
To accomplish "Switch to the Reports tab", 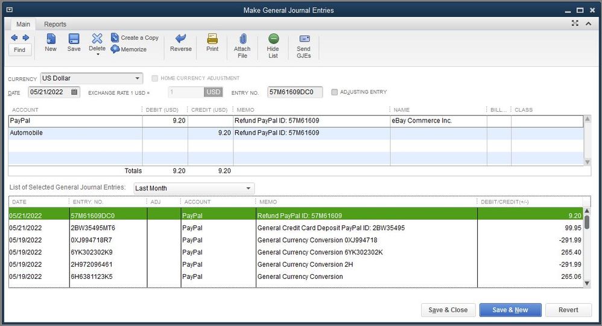I will pos(55,24).
